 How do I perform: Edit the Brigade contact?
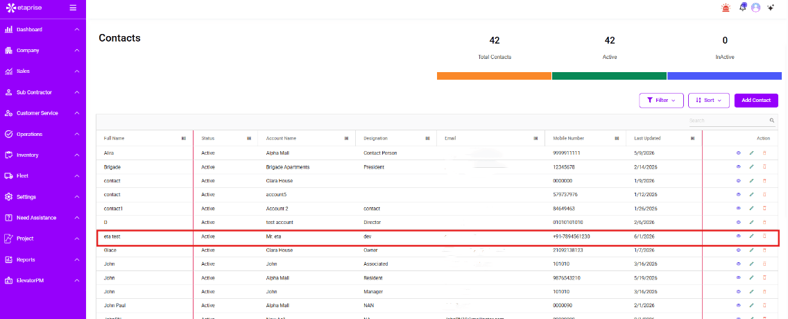tap(751, 167)
